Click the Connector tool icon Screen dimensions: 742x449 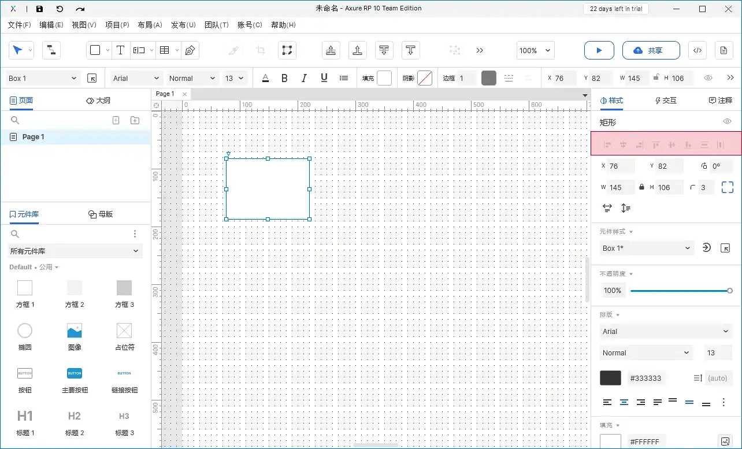[x=51, y=50]
